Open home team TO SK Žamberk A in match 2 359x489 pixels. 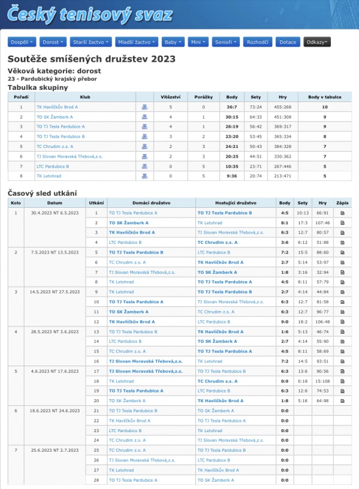(129, 223)
